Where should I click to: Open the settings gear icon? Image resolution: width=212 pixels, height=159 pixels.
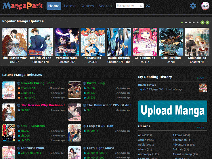pos(193,6)
